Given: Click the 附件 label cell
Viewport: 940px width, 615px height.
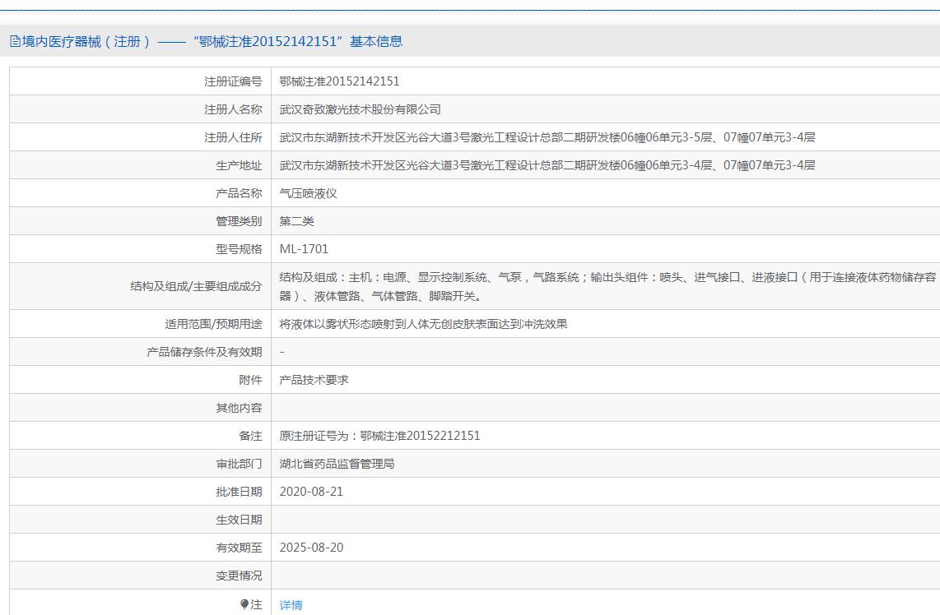Looking at the screenshot, I should coord(140,380).
